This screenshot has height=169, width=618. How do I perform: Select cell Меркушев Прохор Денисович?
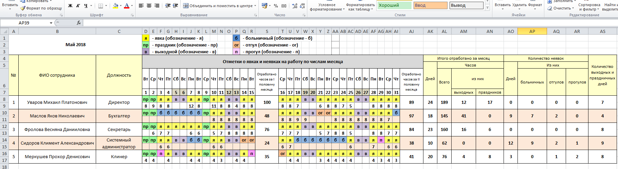57,157
